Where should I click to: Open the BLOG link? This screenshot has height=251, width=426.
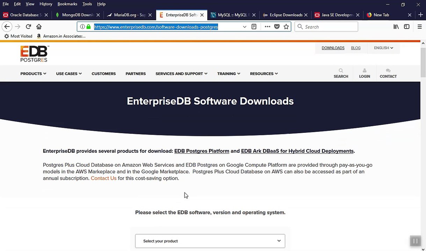356,48
